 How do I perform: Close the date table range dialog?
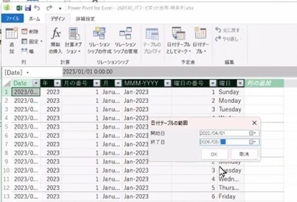click(x=254, y=123)
